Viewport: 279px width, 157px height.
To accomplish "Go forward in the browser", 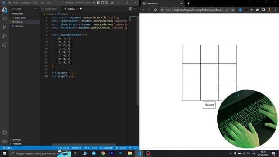I will 149,10.
